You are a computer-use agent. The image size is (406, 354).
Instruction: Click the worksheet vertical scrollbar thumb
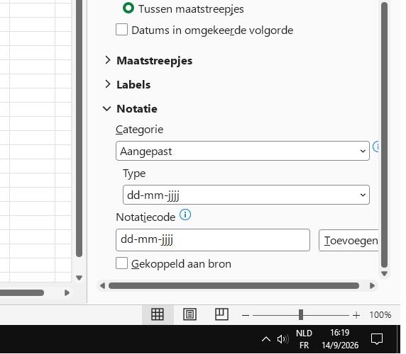79,128
